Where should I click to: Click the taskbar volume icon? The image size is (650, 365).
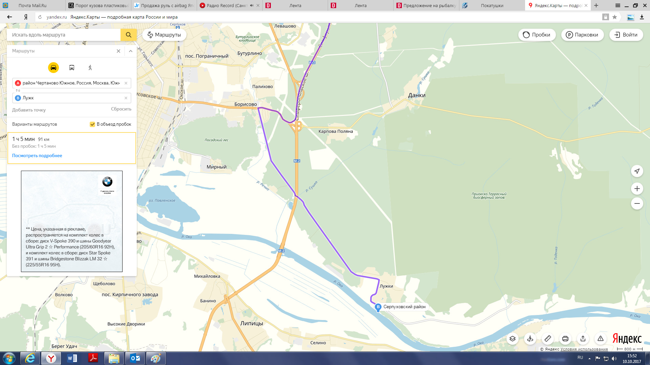click(614, 358)
